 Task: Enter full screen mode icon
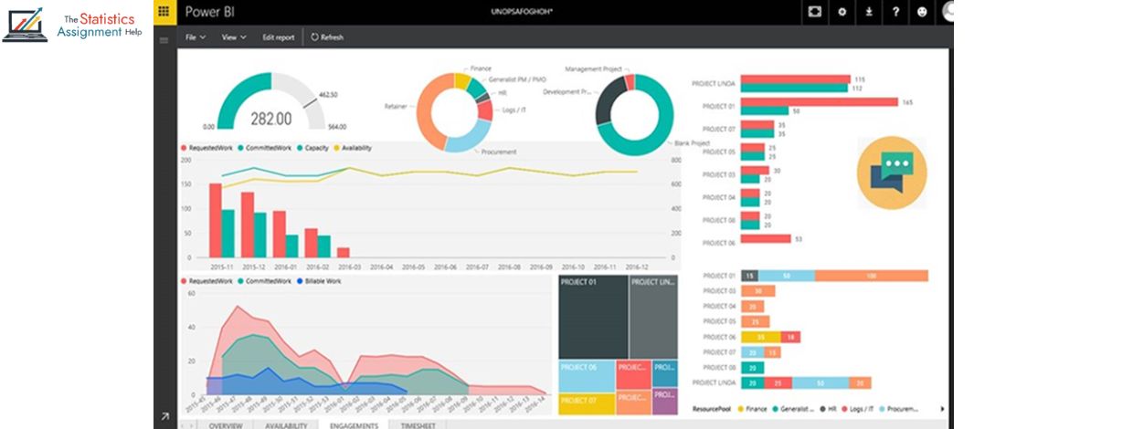(815, 12)
